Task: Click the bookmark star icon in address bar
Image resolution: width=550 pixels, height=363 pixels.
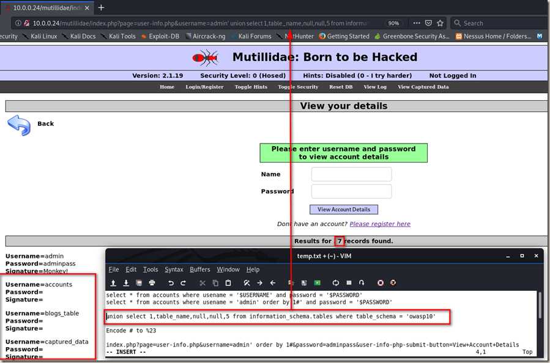Action: click(x=440, y=23)
